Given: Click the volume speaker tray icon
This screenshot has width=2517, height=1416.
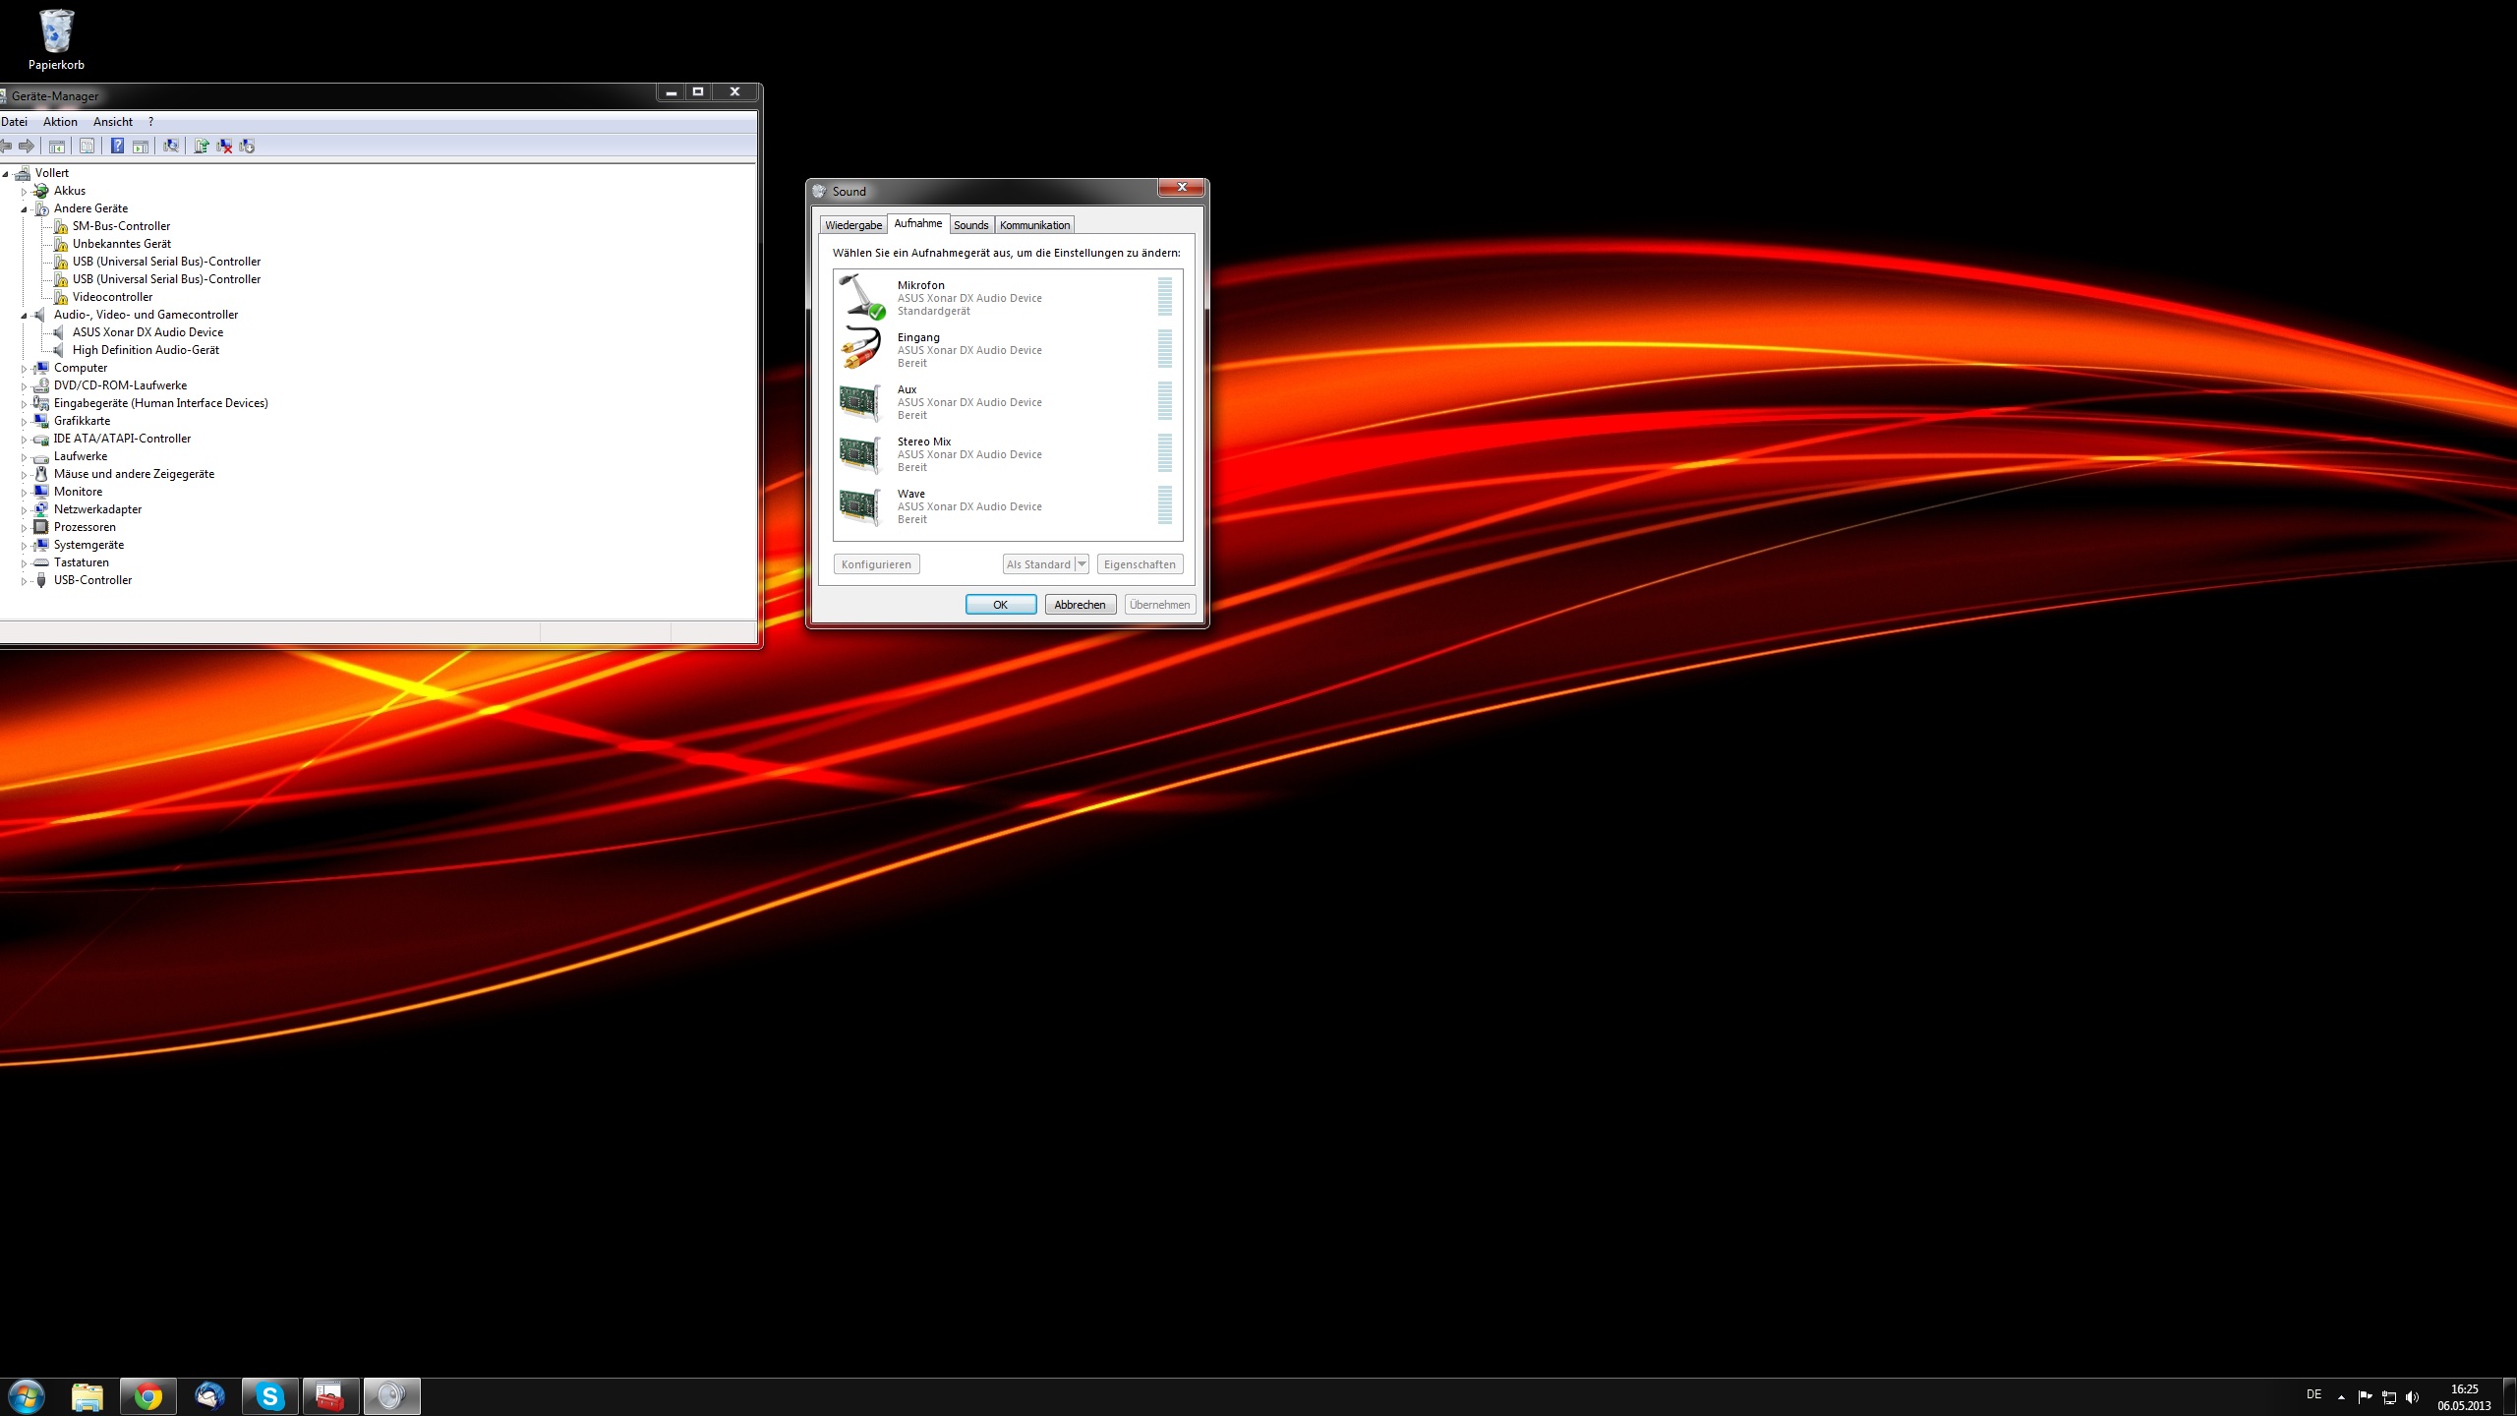Looking at the screenshot, I should point(2412,1397).
